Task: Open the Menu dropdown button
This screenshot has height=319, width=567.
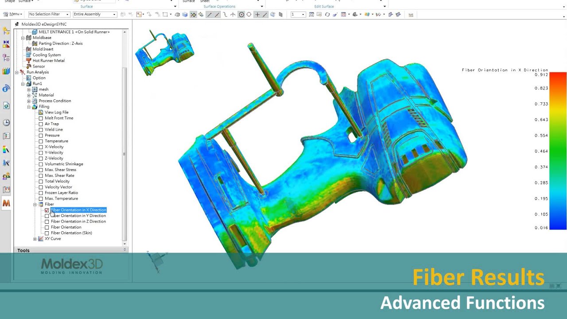Action: (13, 14)
